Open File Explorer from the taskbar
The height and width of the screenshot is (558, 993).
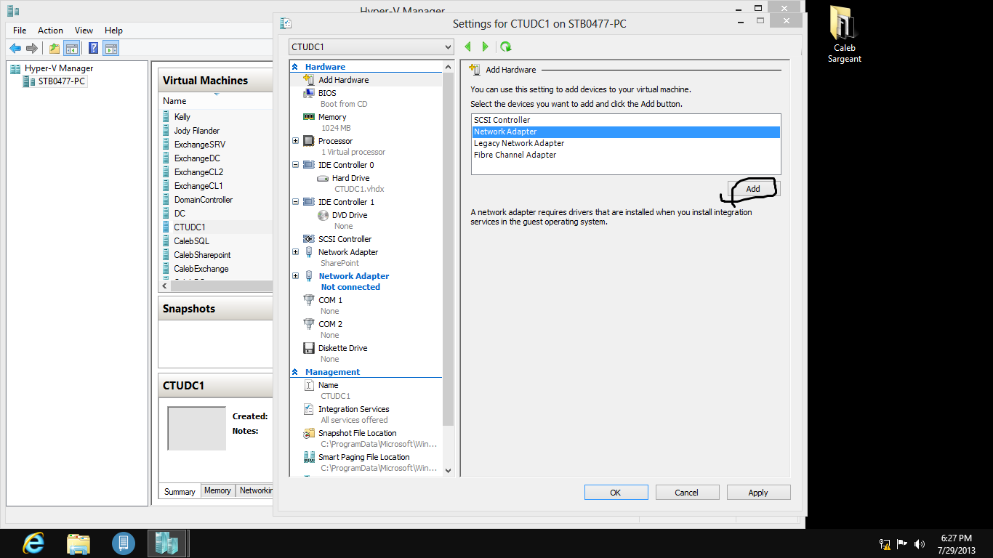pos(79,543)
